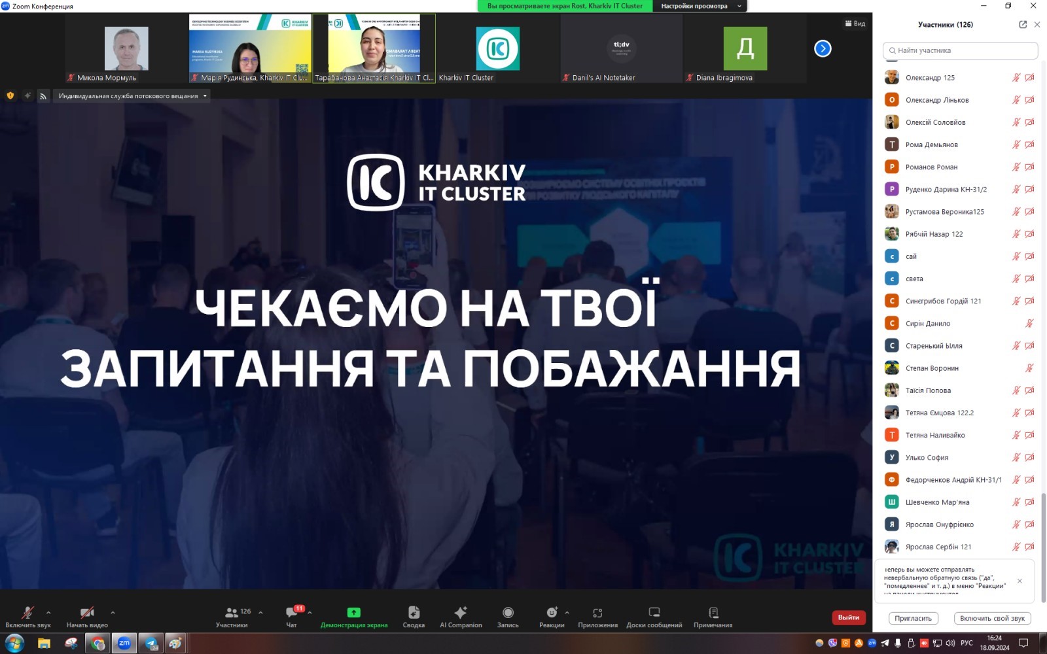Expand audio options arrow beside Включить звук
1047x654 pixels.
pos(48,613)
